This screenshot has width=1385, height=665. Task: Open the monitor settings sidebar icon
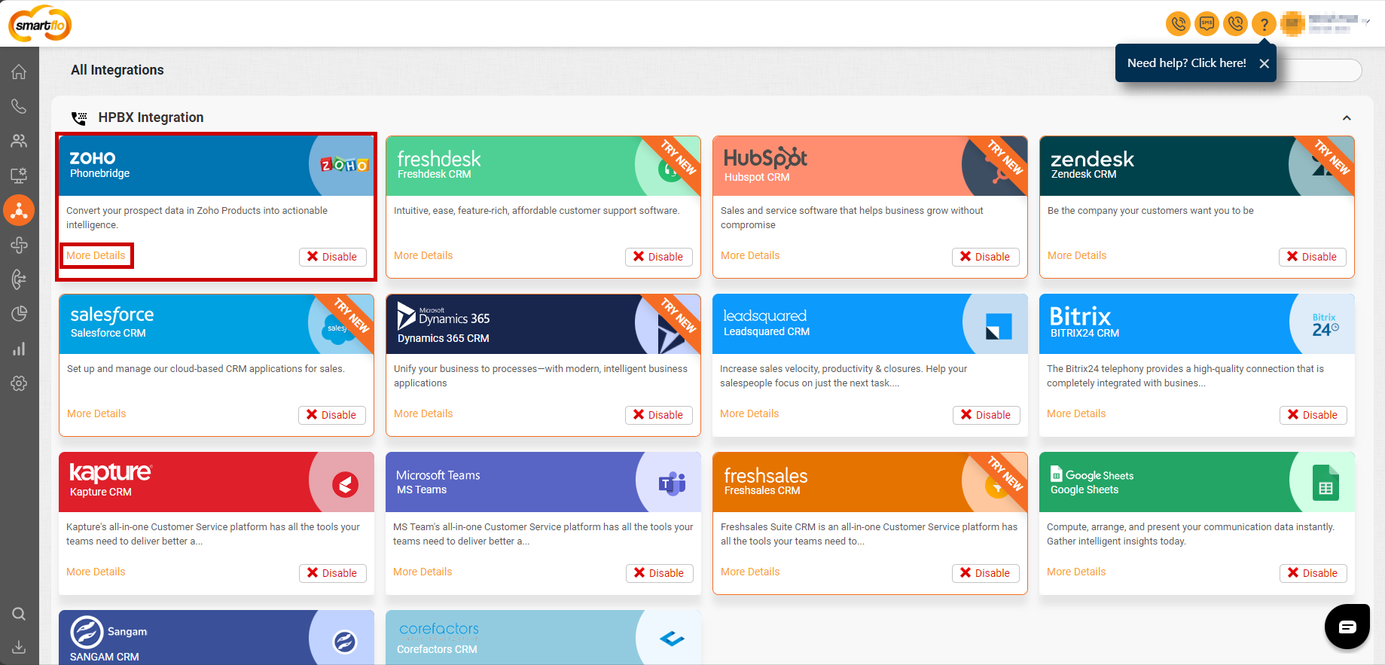(x=19, y=175)
